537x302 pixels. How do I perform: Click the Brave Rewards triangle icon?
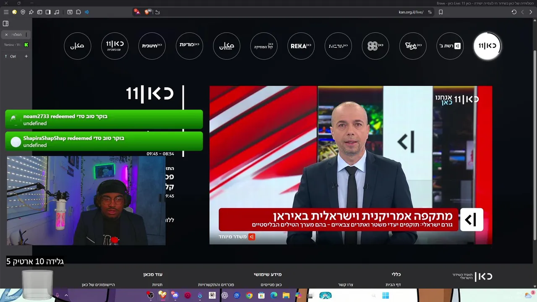(137, 12)
